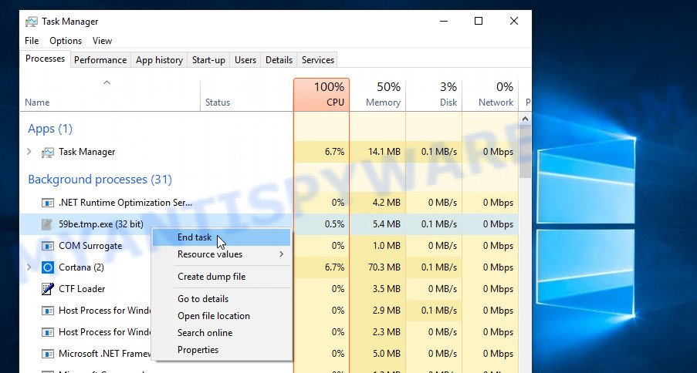Switch to the App history tab

[159, 60]
